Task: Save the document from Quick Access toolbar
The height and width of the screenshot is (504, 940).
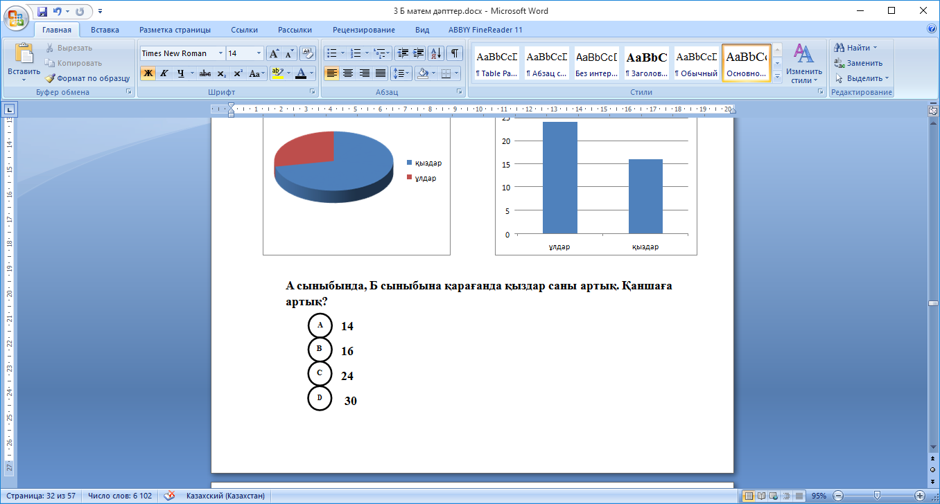Action: [42, 12]
